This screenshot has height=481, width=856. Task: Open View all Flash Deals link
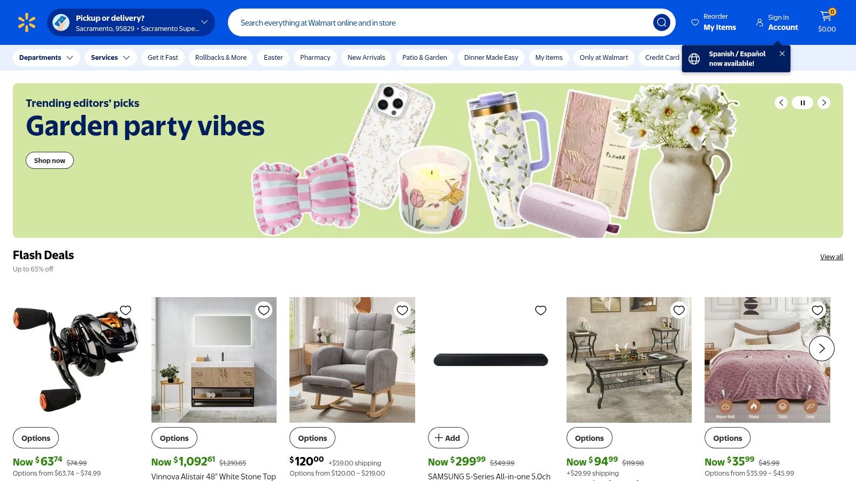(x=831, y=257)
